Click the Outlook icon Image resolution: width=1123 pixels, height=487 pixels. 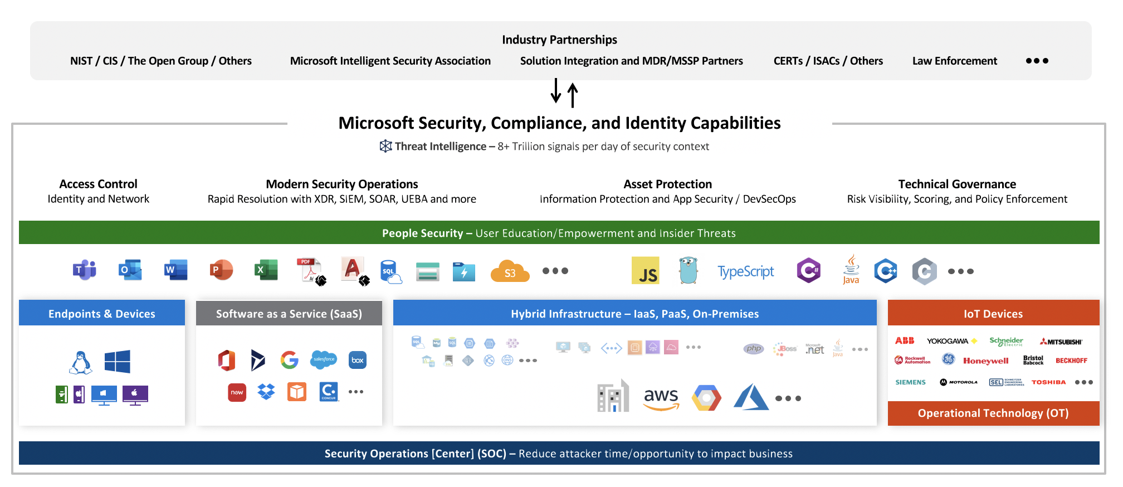click(130, 270)
